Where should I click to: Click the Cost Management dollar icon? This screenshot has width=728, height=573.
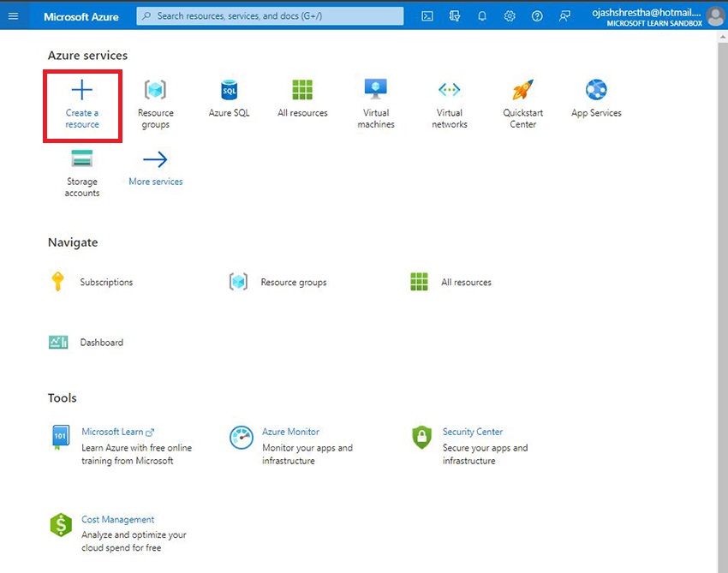[61, 525]
